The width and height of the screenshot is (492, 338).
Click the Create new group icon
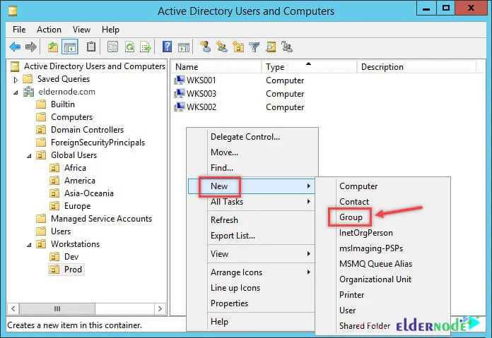222,47
